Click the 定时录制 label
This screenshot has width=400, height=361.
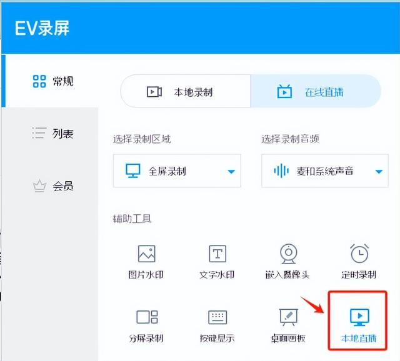coord(359,275)
